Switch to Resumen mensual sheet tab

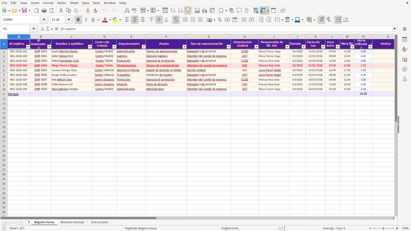click(72, 222)
